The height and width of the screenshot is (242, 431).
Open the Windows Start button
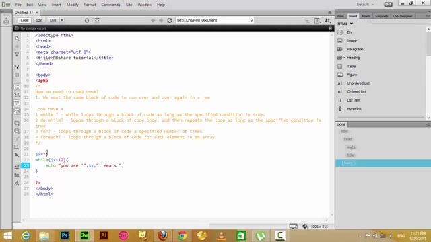click(x=7, y=235)
